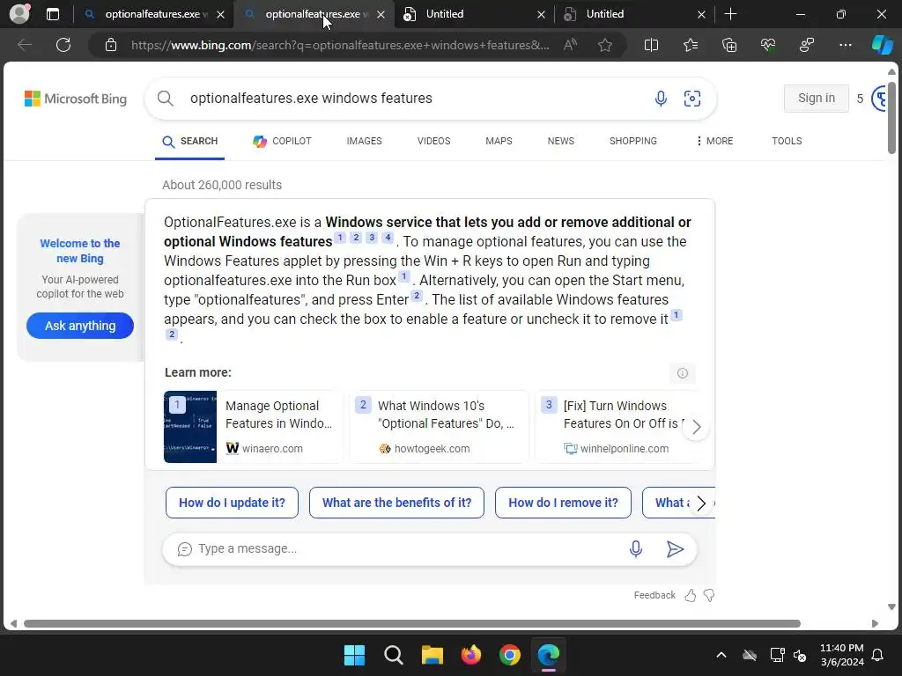Open visual search camera icon
The image size is (902, 676).
point(692,99)
